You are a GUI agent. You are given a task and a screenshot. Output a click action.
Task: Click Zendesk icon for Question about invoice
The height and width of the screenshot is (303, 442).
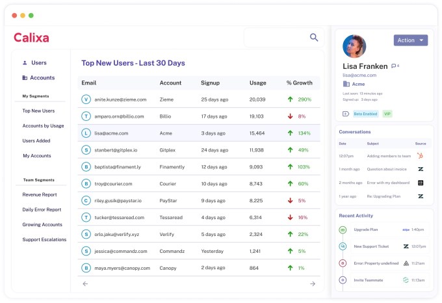coord(421,169)
